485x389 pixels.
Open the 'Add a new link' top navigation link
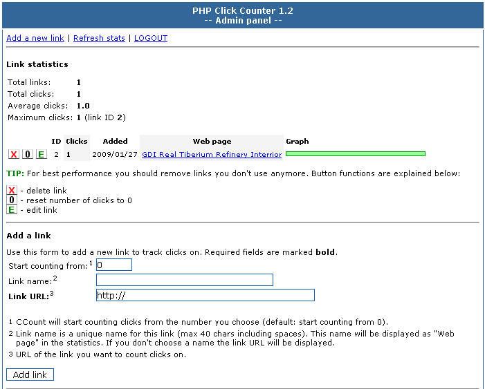pyautogui.click(x=35, y=38)
